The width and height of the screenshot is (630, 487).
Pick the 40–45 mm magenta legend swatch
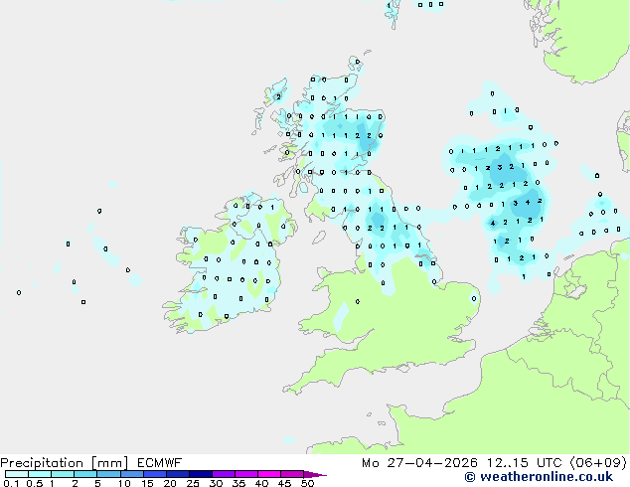point(269,474)
